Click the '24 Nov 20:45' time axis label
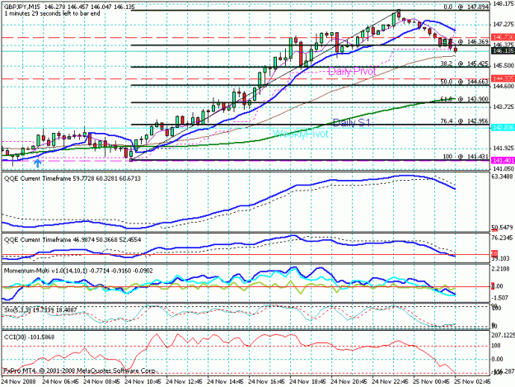 [x=349, y=382]
